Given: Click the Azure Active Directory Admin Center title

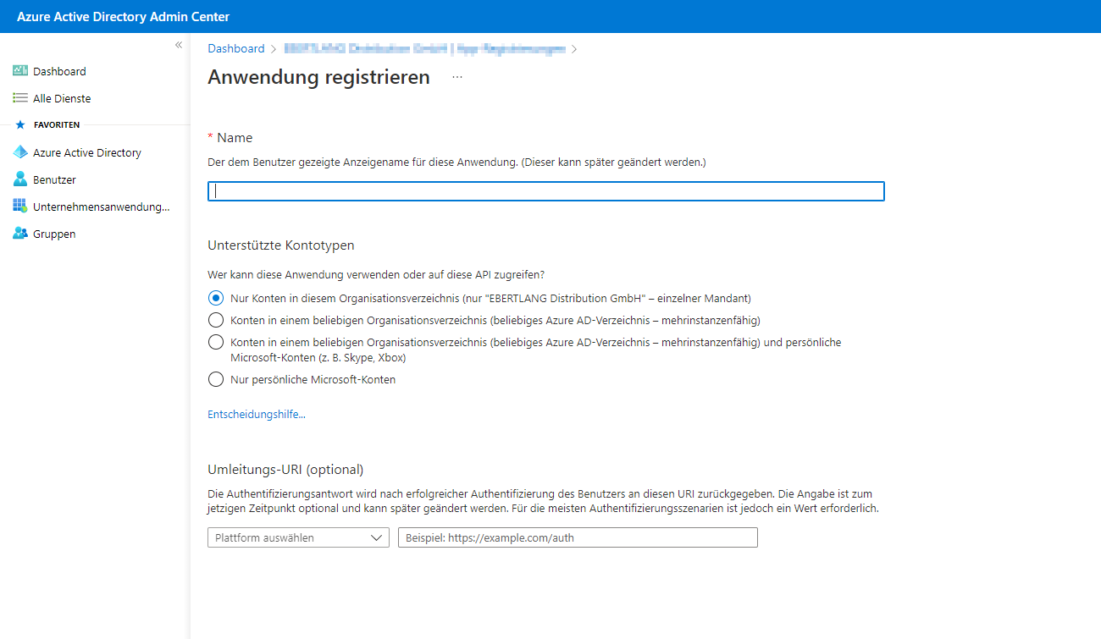Looking at the screenshot, I should coord(124,17).
